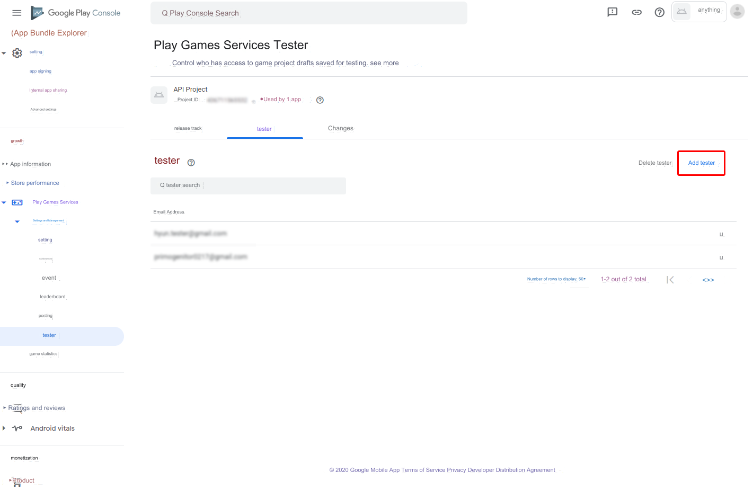Click the Android vitals pulse icon
This screenshot has height=490, width=753.
pyautogui.click(x=17, y=428)
